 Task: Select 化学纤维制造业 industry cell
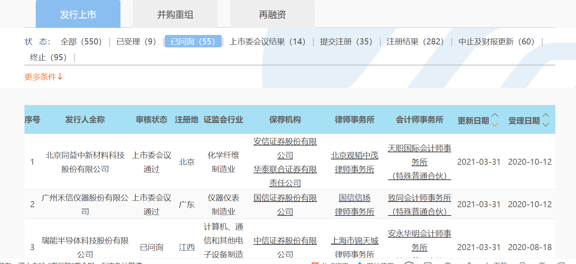[x=223, y=162]
